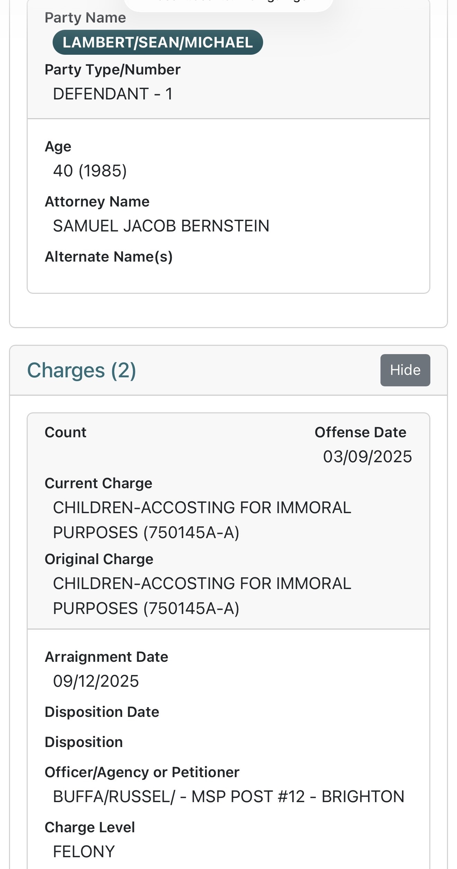Click the age value 40 (1985)
This screenshot has width=457, height=869.
(90, 171)
